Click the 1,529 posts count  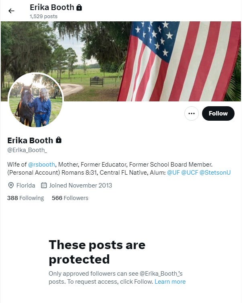44,16
